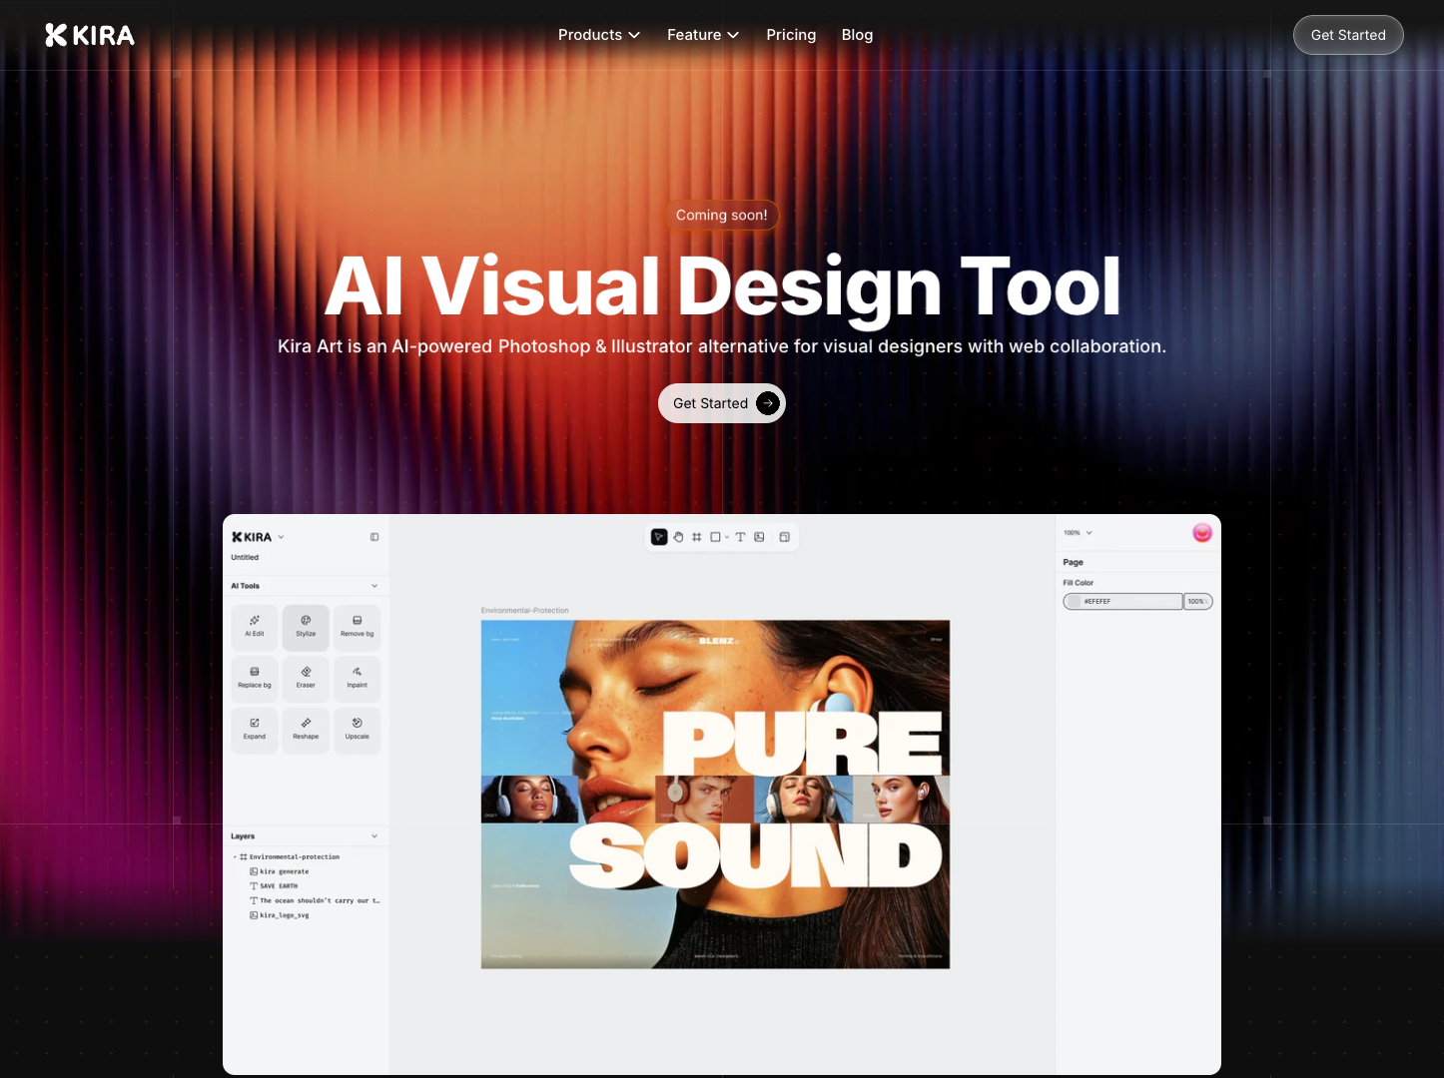Click the Blog link
Viewport: 1444px width, 1078px height.
(x=857, y=35)
